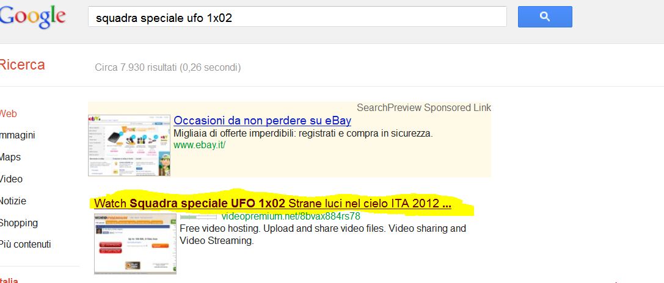
Task: Click the popularity rank bar beside videopremium URL
Action: click(x=199, y=217)
